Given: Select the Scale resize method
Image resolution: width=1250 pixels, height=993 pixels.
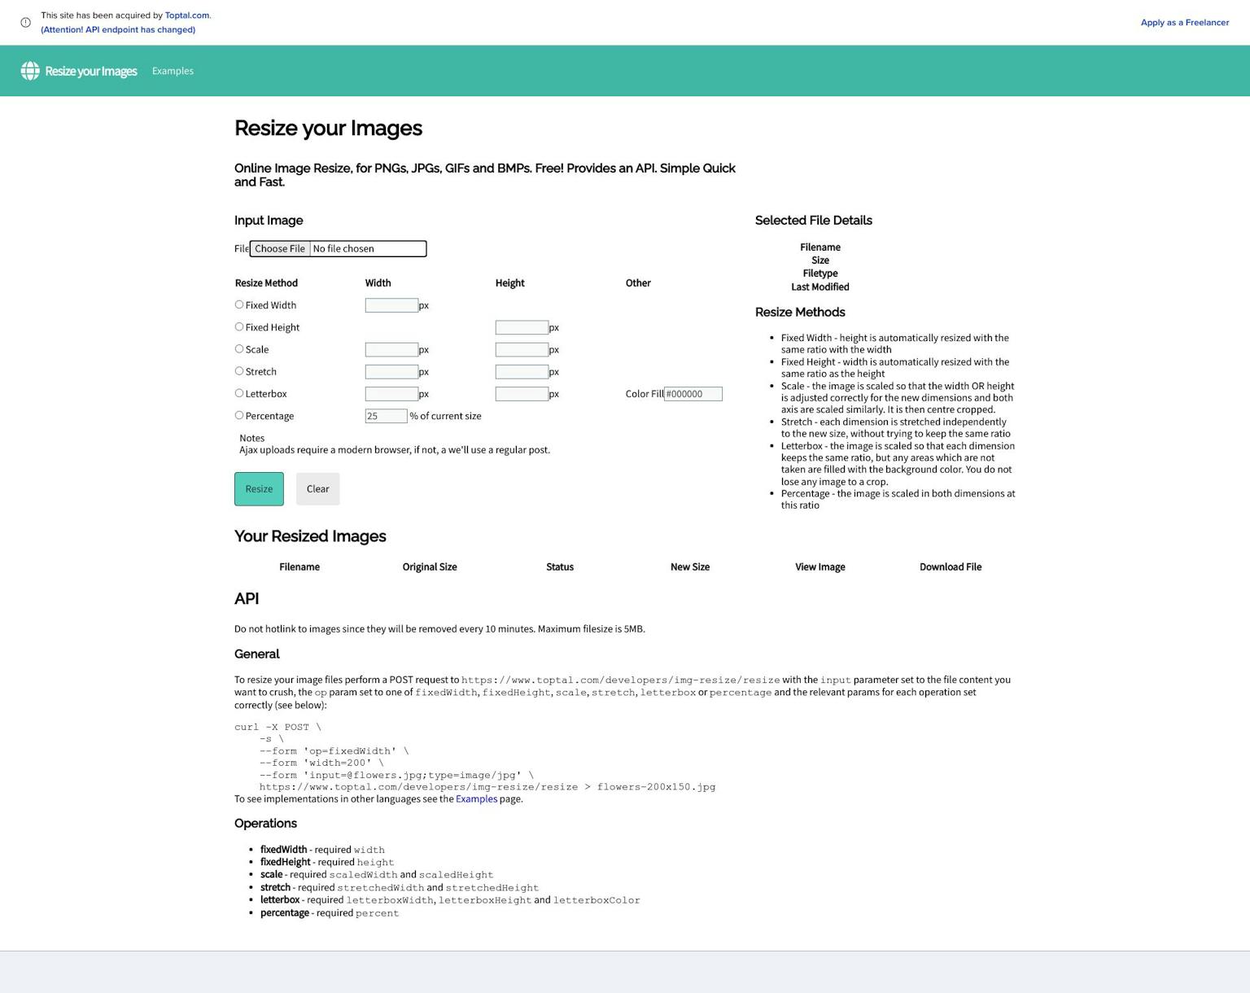Looking at the screenshot, I should click(239, 348).
